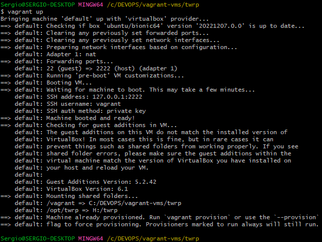
Task: Click the version string '20221207.0.0'
Action: (220, 26)
